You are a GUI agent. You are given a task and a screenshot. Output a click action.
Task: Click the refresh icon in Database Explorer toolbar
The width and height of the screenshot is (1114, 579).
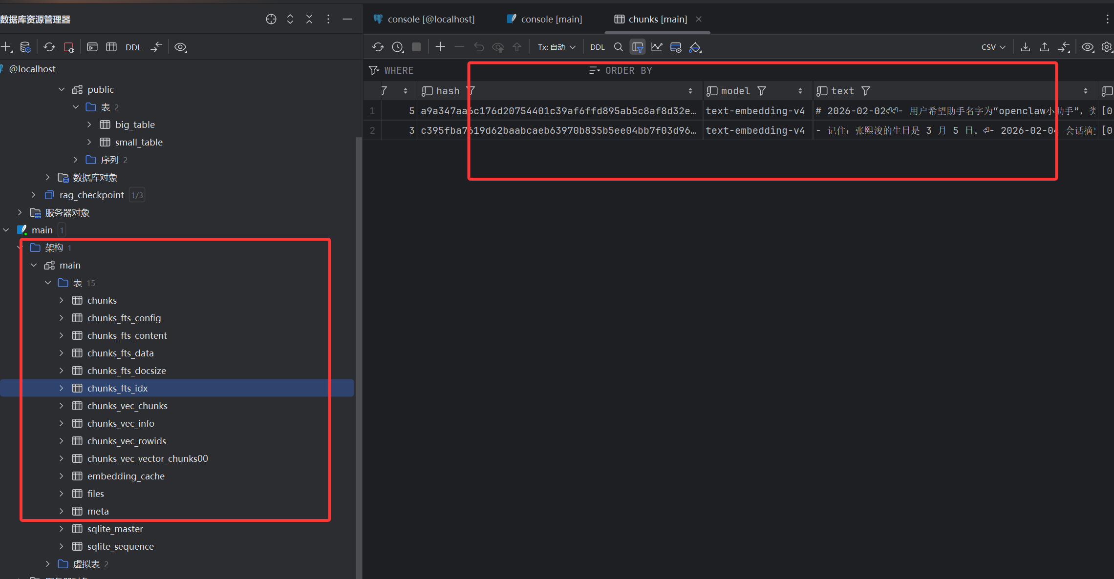[49, 47]
